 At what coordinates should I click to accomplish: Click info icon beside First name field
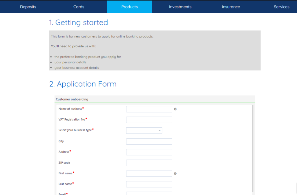pyautogui.click(x=175, y=173)
